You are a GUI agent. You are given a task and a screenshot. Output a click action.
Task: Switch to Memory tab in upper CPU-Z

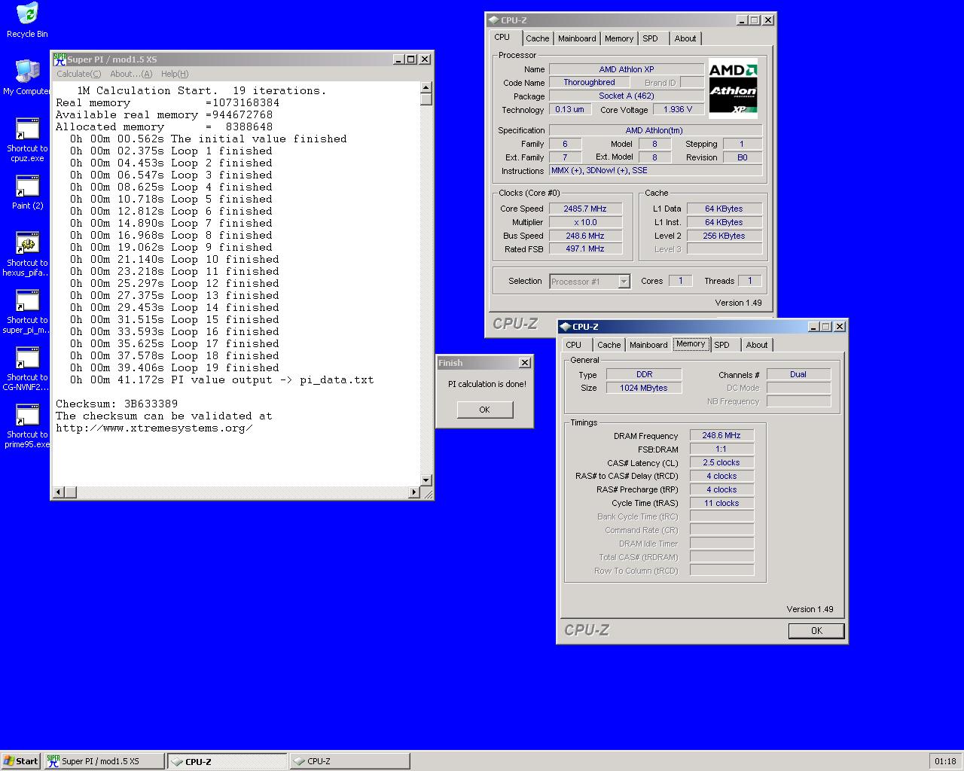coord(619,38)
